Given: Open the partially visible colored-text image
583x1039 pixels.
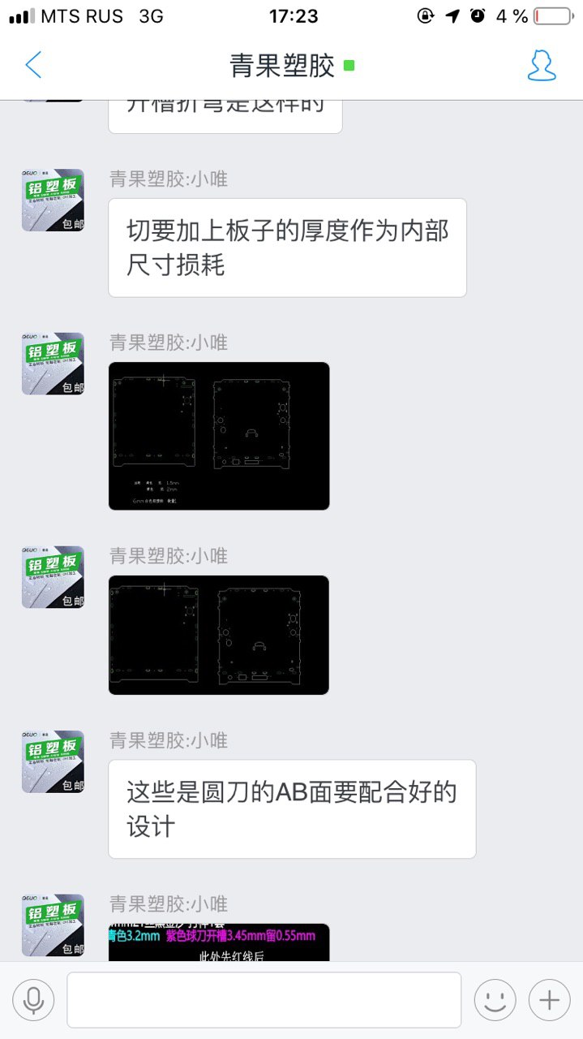Looking at the screenshot, I should (219, 942).
